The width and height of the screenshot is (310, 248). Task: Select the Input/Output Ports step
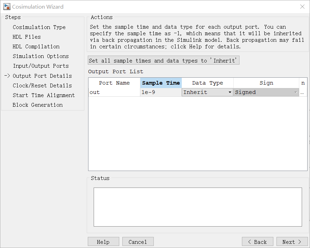(x=41, y=66)
